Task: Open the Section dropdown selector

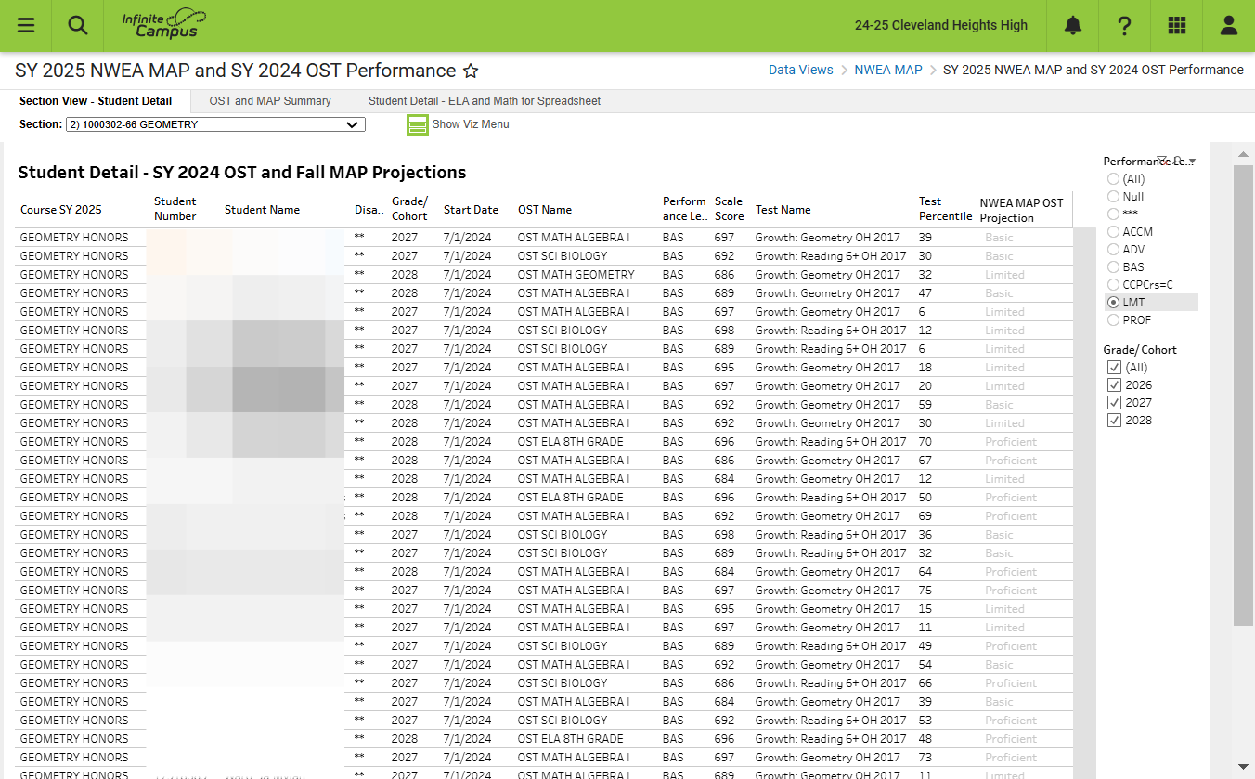Action: pos(214,124)
